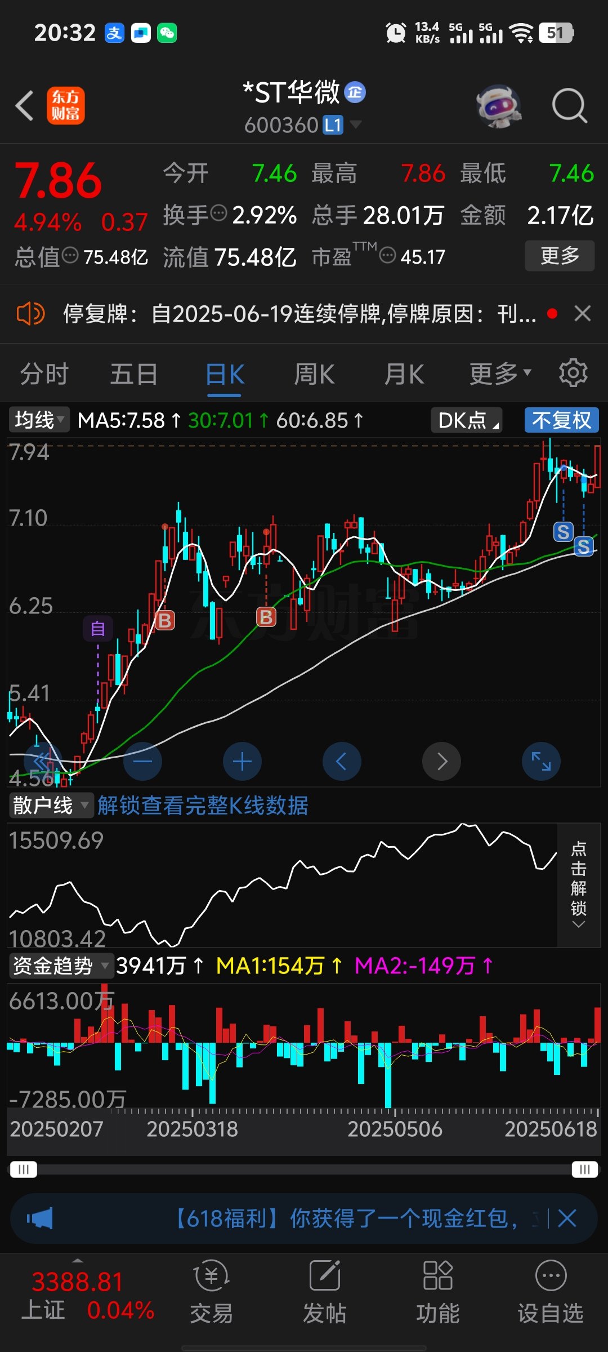
Task: Tap the enterprise badge beside *ST华微
Action: click(355, 92)
